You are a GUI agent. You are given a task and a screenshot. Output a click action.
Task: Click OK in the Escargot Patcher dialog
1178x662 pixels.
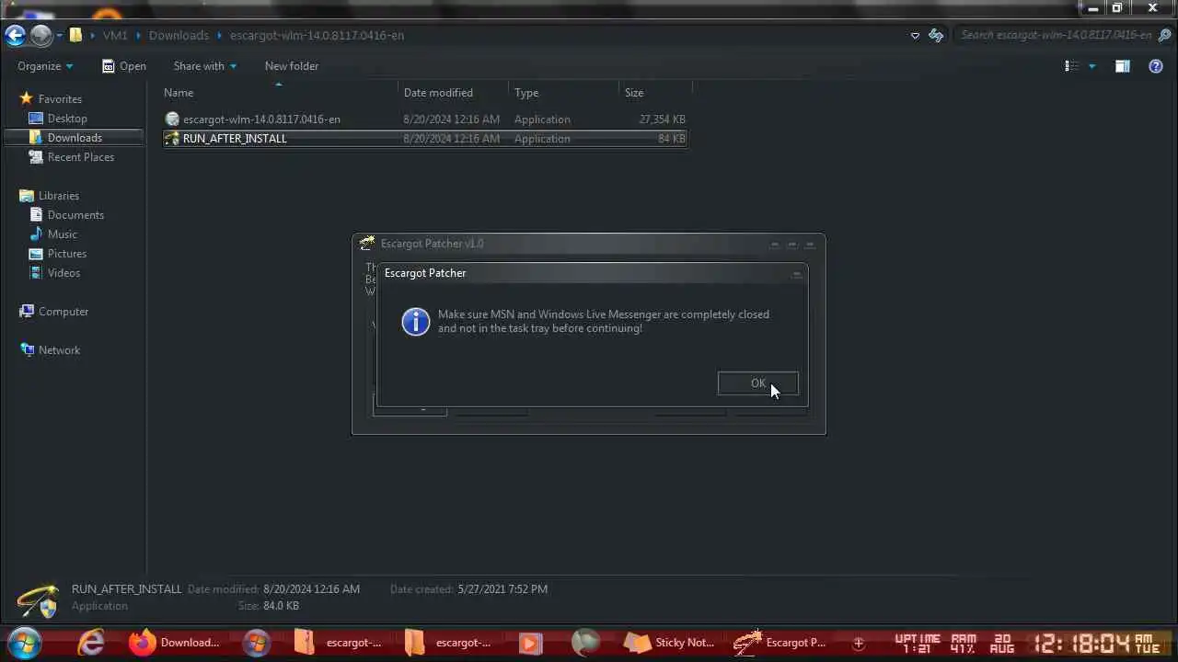click(757, 383)
